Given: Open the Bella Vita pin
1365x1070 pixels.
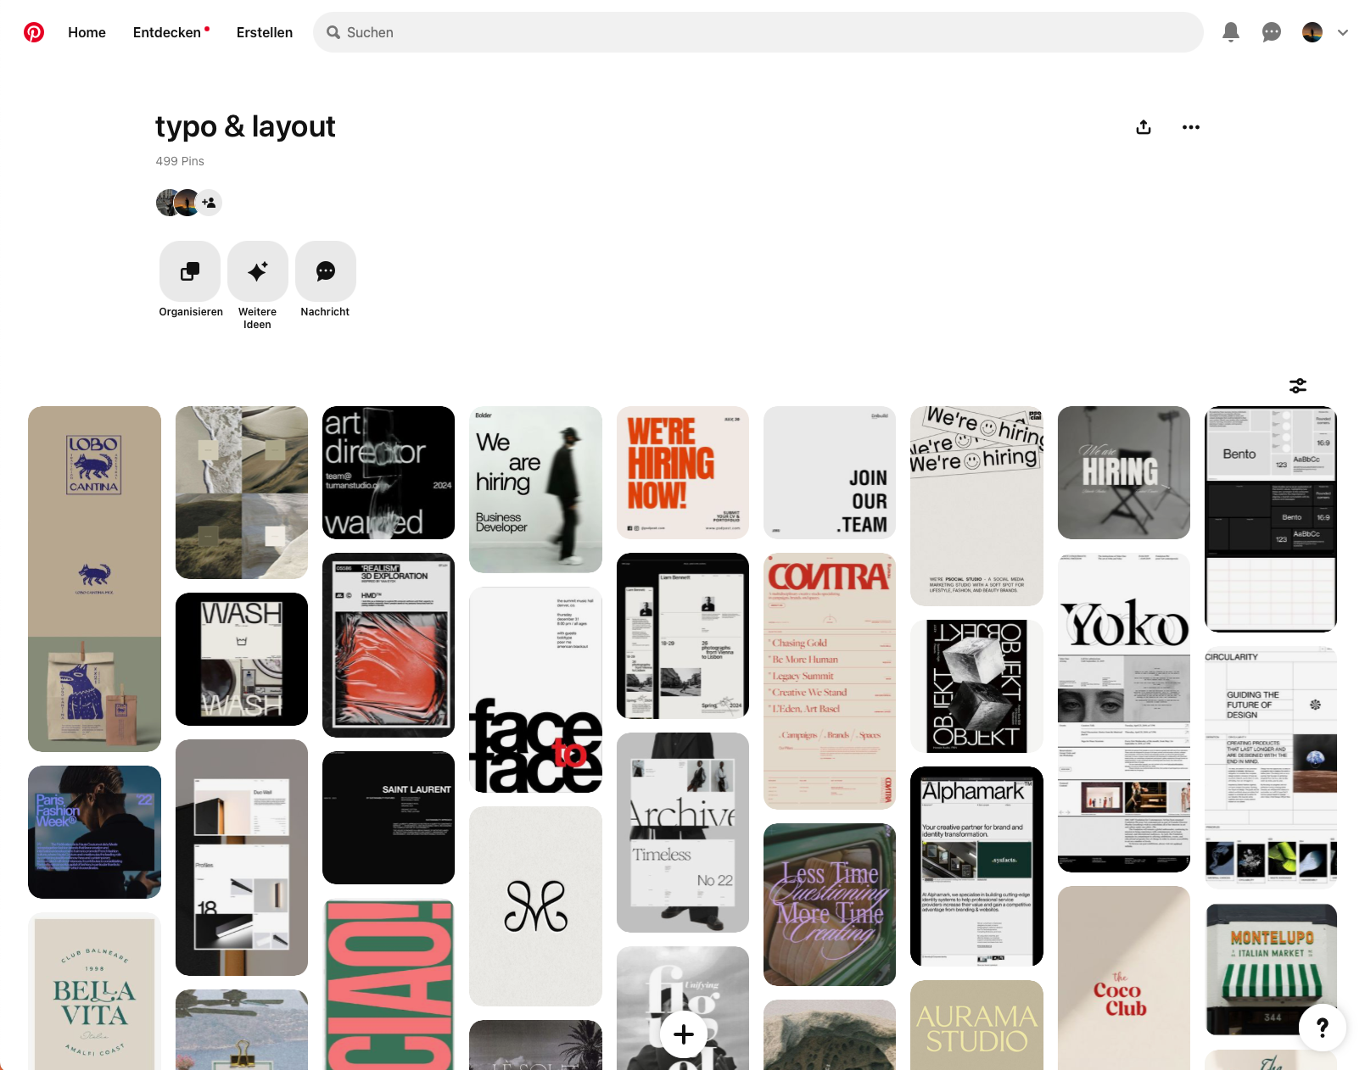Looking at the screenshot, I should pos(94,991).
